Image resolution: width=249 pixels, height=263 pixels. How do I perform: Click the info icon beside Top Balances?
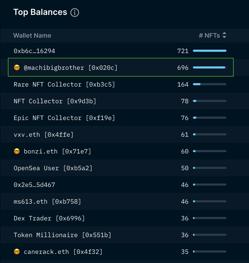[x=75, y=13]
